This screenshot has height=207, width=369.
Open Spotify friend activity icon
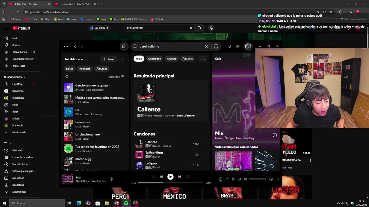(237, 46)
